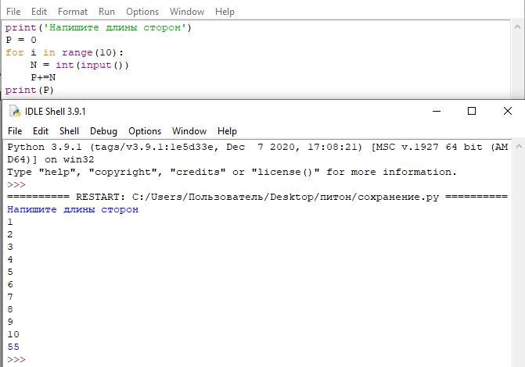
Task: Maximize the IDLE Shell 3.9.1 window
Action: (472, 111)
